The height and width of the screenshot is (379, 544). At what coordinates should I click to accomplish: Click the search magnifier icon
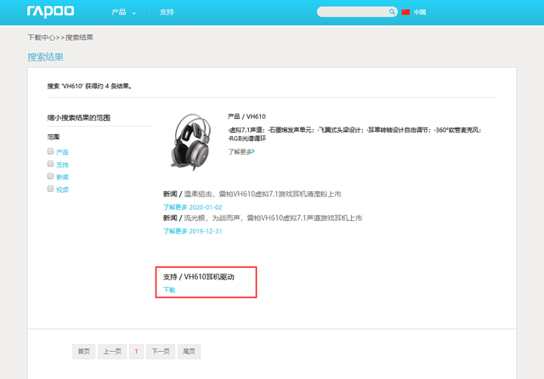coord(392,12)
